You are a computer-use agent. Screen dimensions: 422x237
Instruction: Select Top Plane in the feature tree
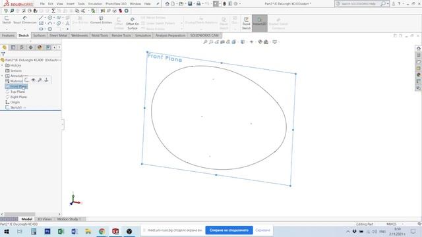[18, 92]
